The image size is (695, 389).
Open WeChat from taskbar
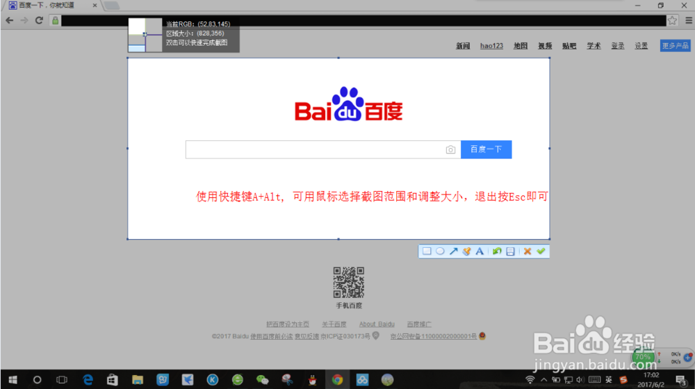[x=263, y=380]
